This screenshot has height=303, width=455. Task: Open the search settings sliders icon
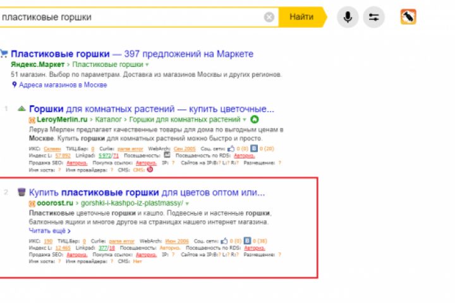(373, 17)
